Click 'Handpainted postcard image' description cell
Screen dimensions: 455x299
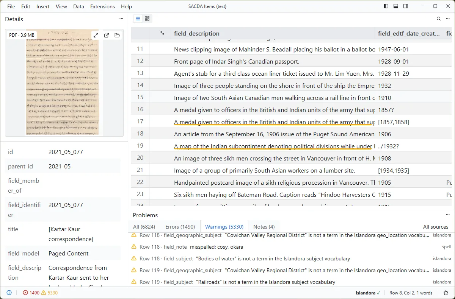pyautogui.click(x=273, y=182)
